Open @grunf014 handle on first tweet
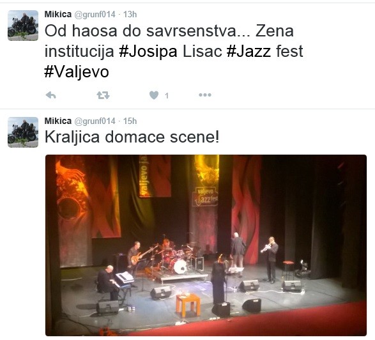The height and width of the screenshot is (340, 375). coord(95,15)
